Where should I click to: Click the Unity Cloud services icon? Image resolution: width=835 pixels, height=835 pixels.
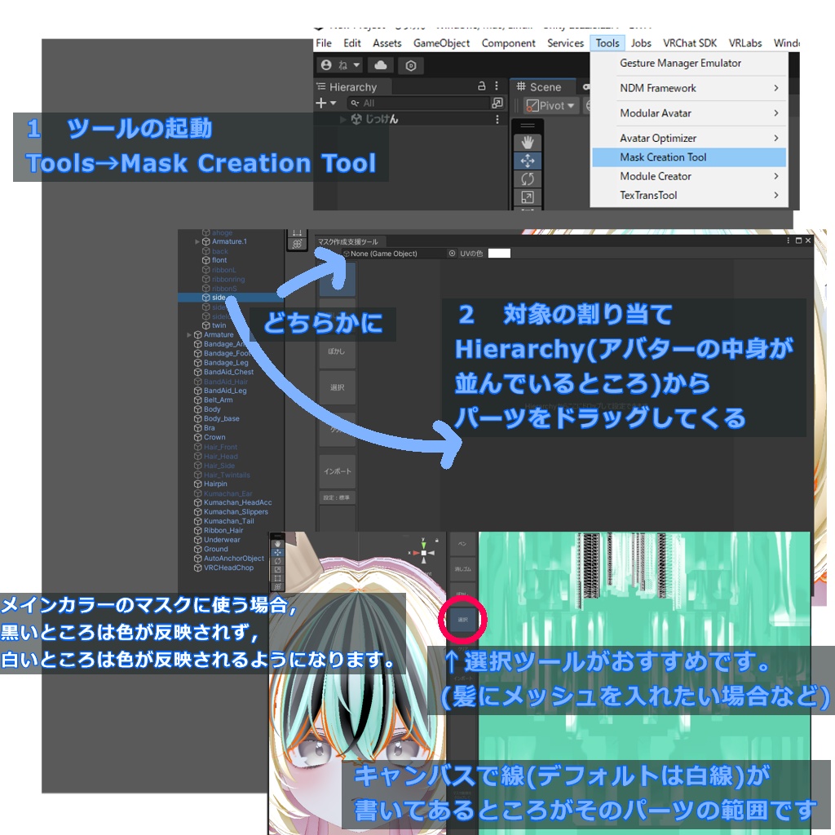point(381,65)
